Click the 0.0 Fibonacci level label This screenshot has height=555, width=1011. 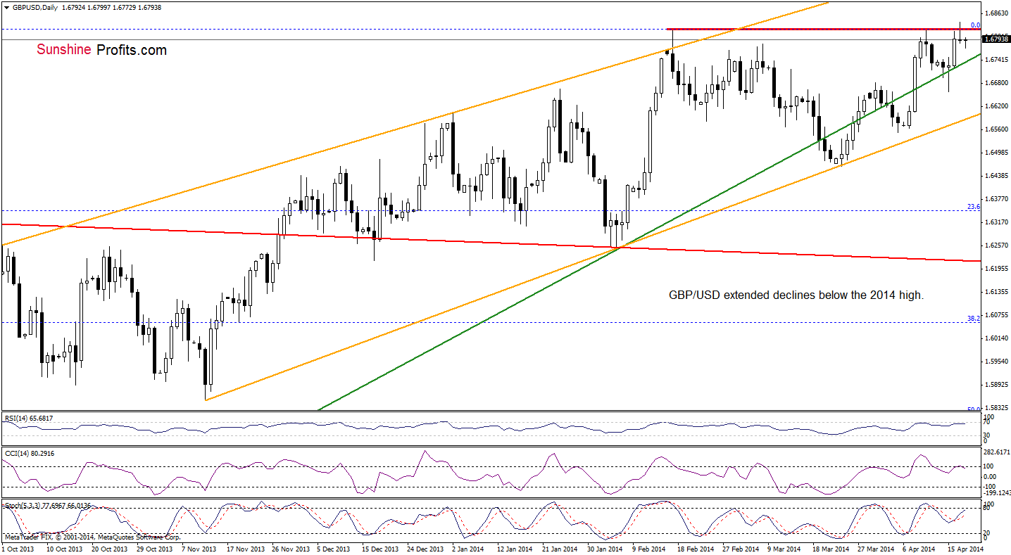pyautogui.click(x=975, y=25)
